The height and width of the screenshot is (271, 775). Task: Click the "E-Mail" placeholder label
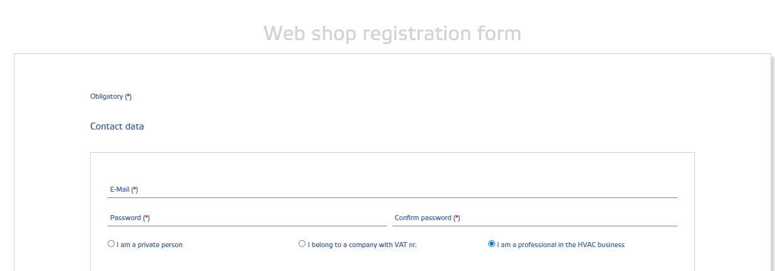pyautogui.click(x=119, y=189)
